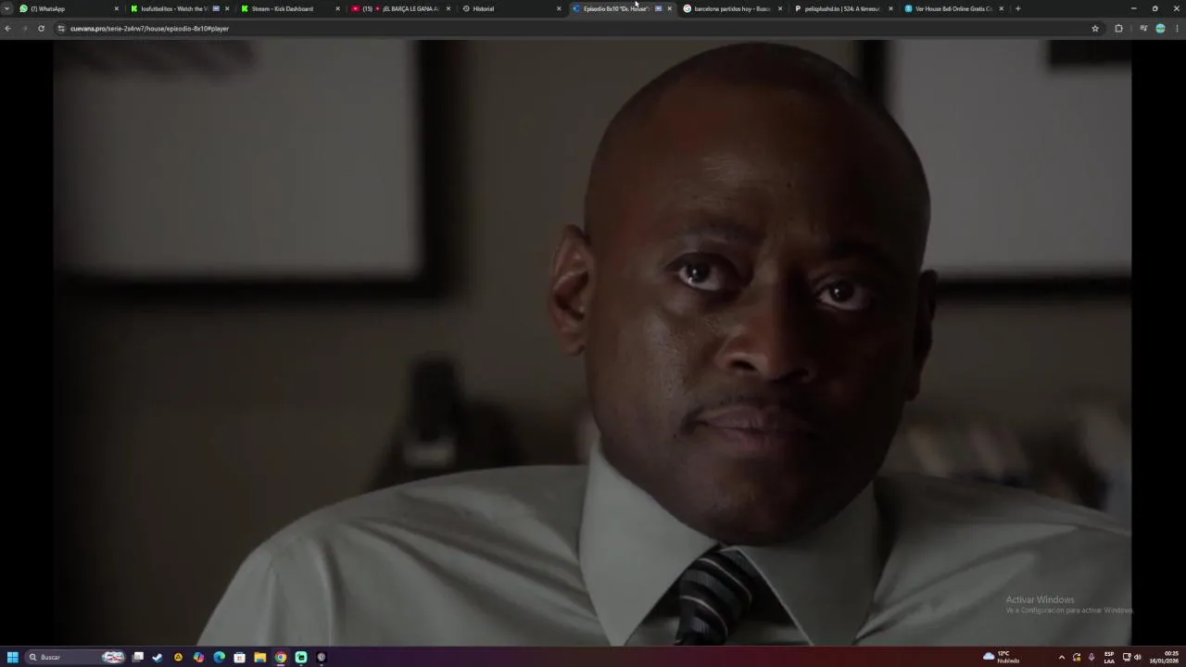Open the 12°C Nublado weather widget
The width and height of the screenshot is (1186, 667).
[x=1002, y=657]
